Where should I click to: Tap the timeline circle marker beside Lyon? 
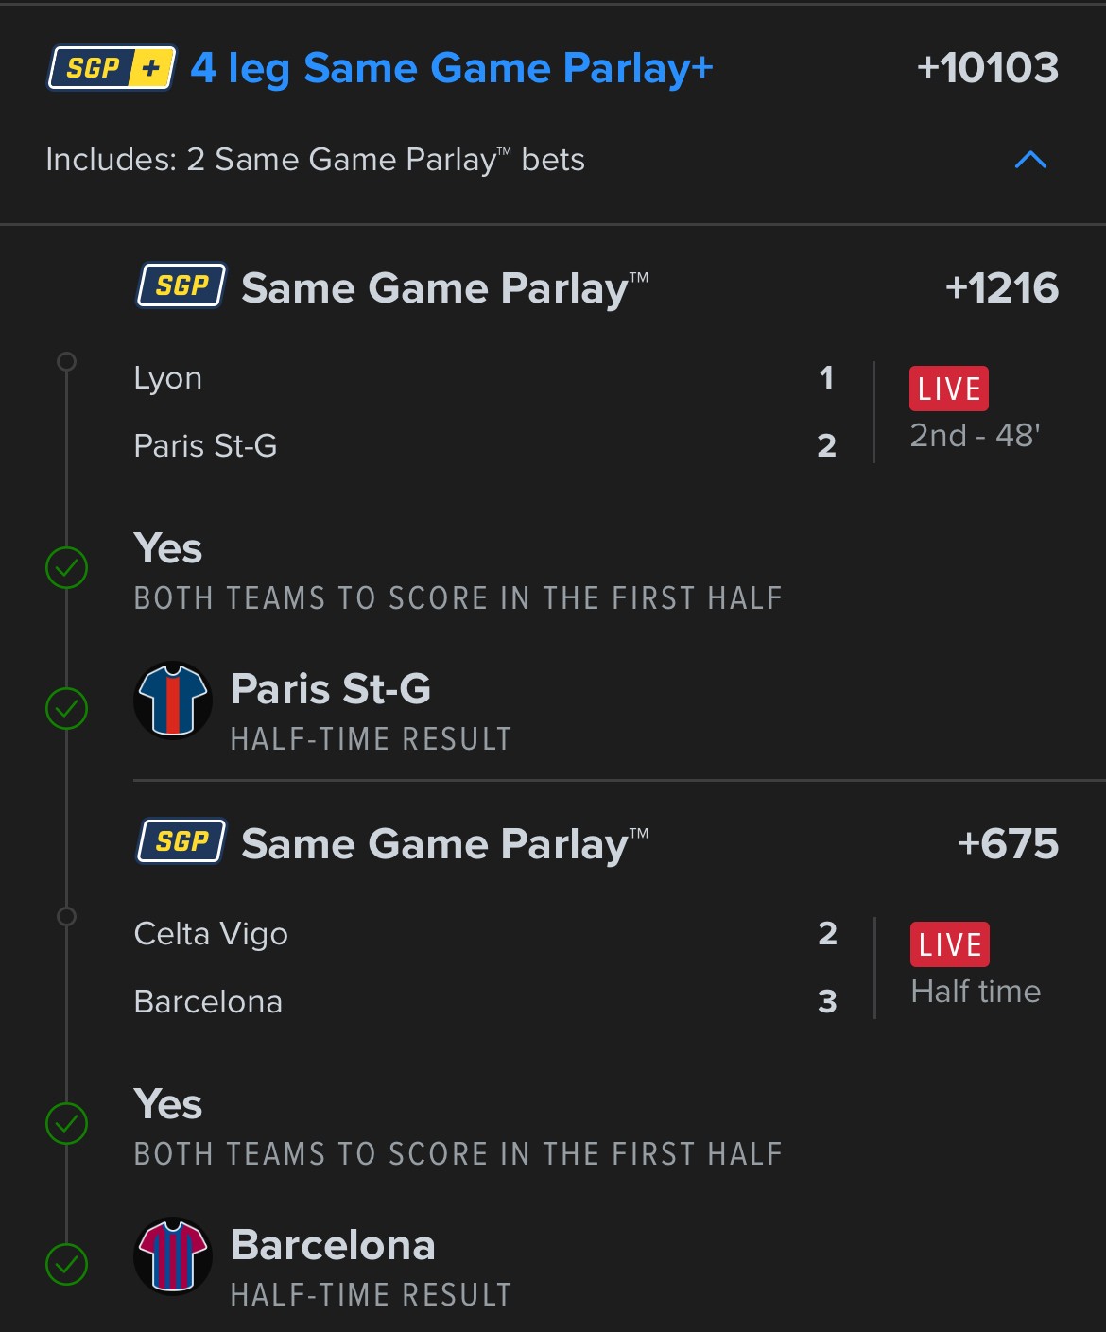click(x=66, y=361)
